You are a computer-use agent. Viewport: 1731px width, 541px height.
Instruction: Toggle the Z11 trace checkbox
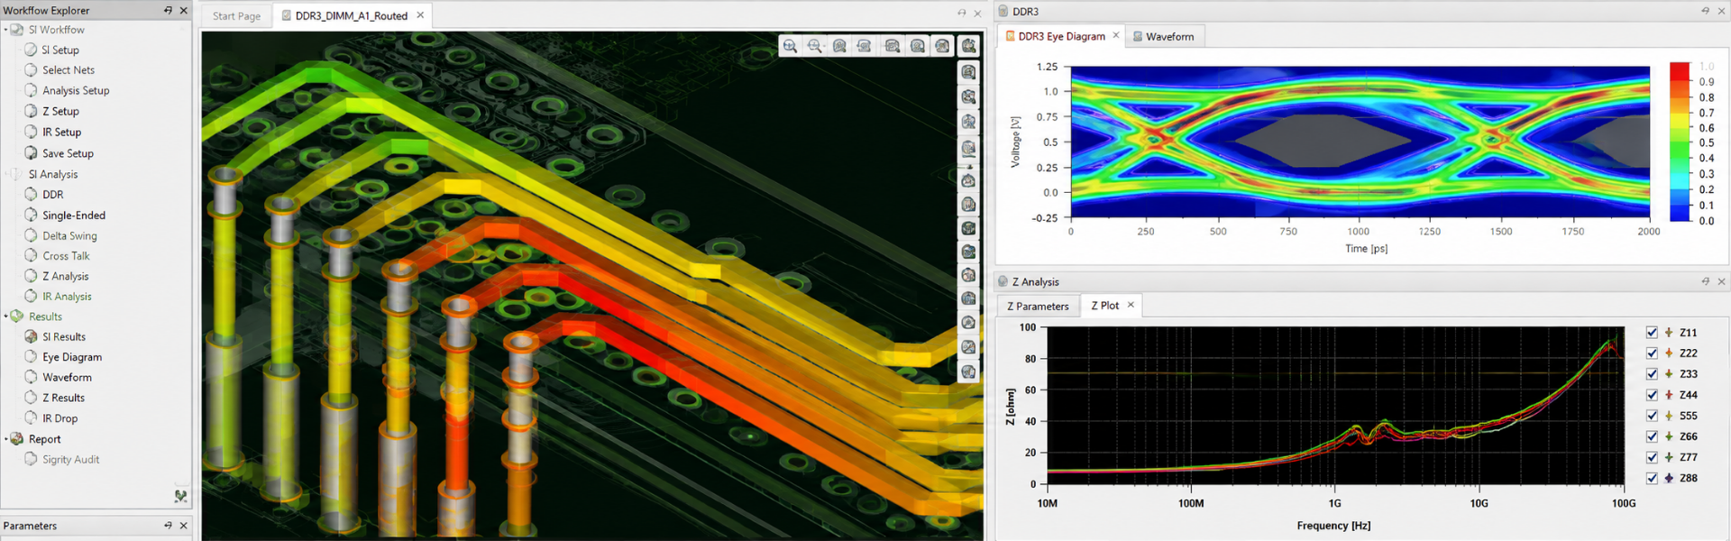coord(1652,333)
